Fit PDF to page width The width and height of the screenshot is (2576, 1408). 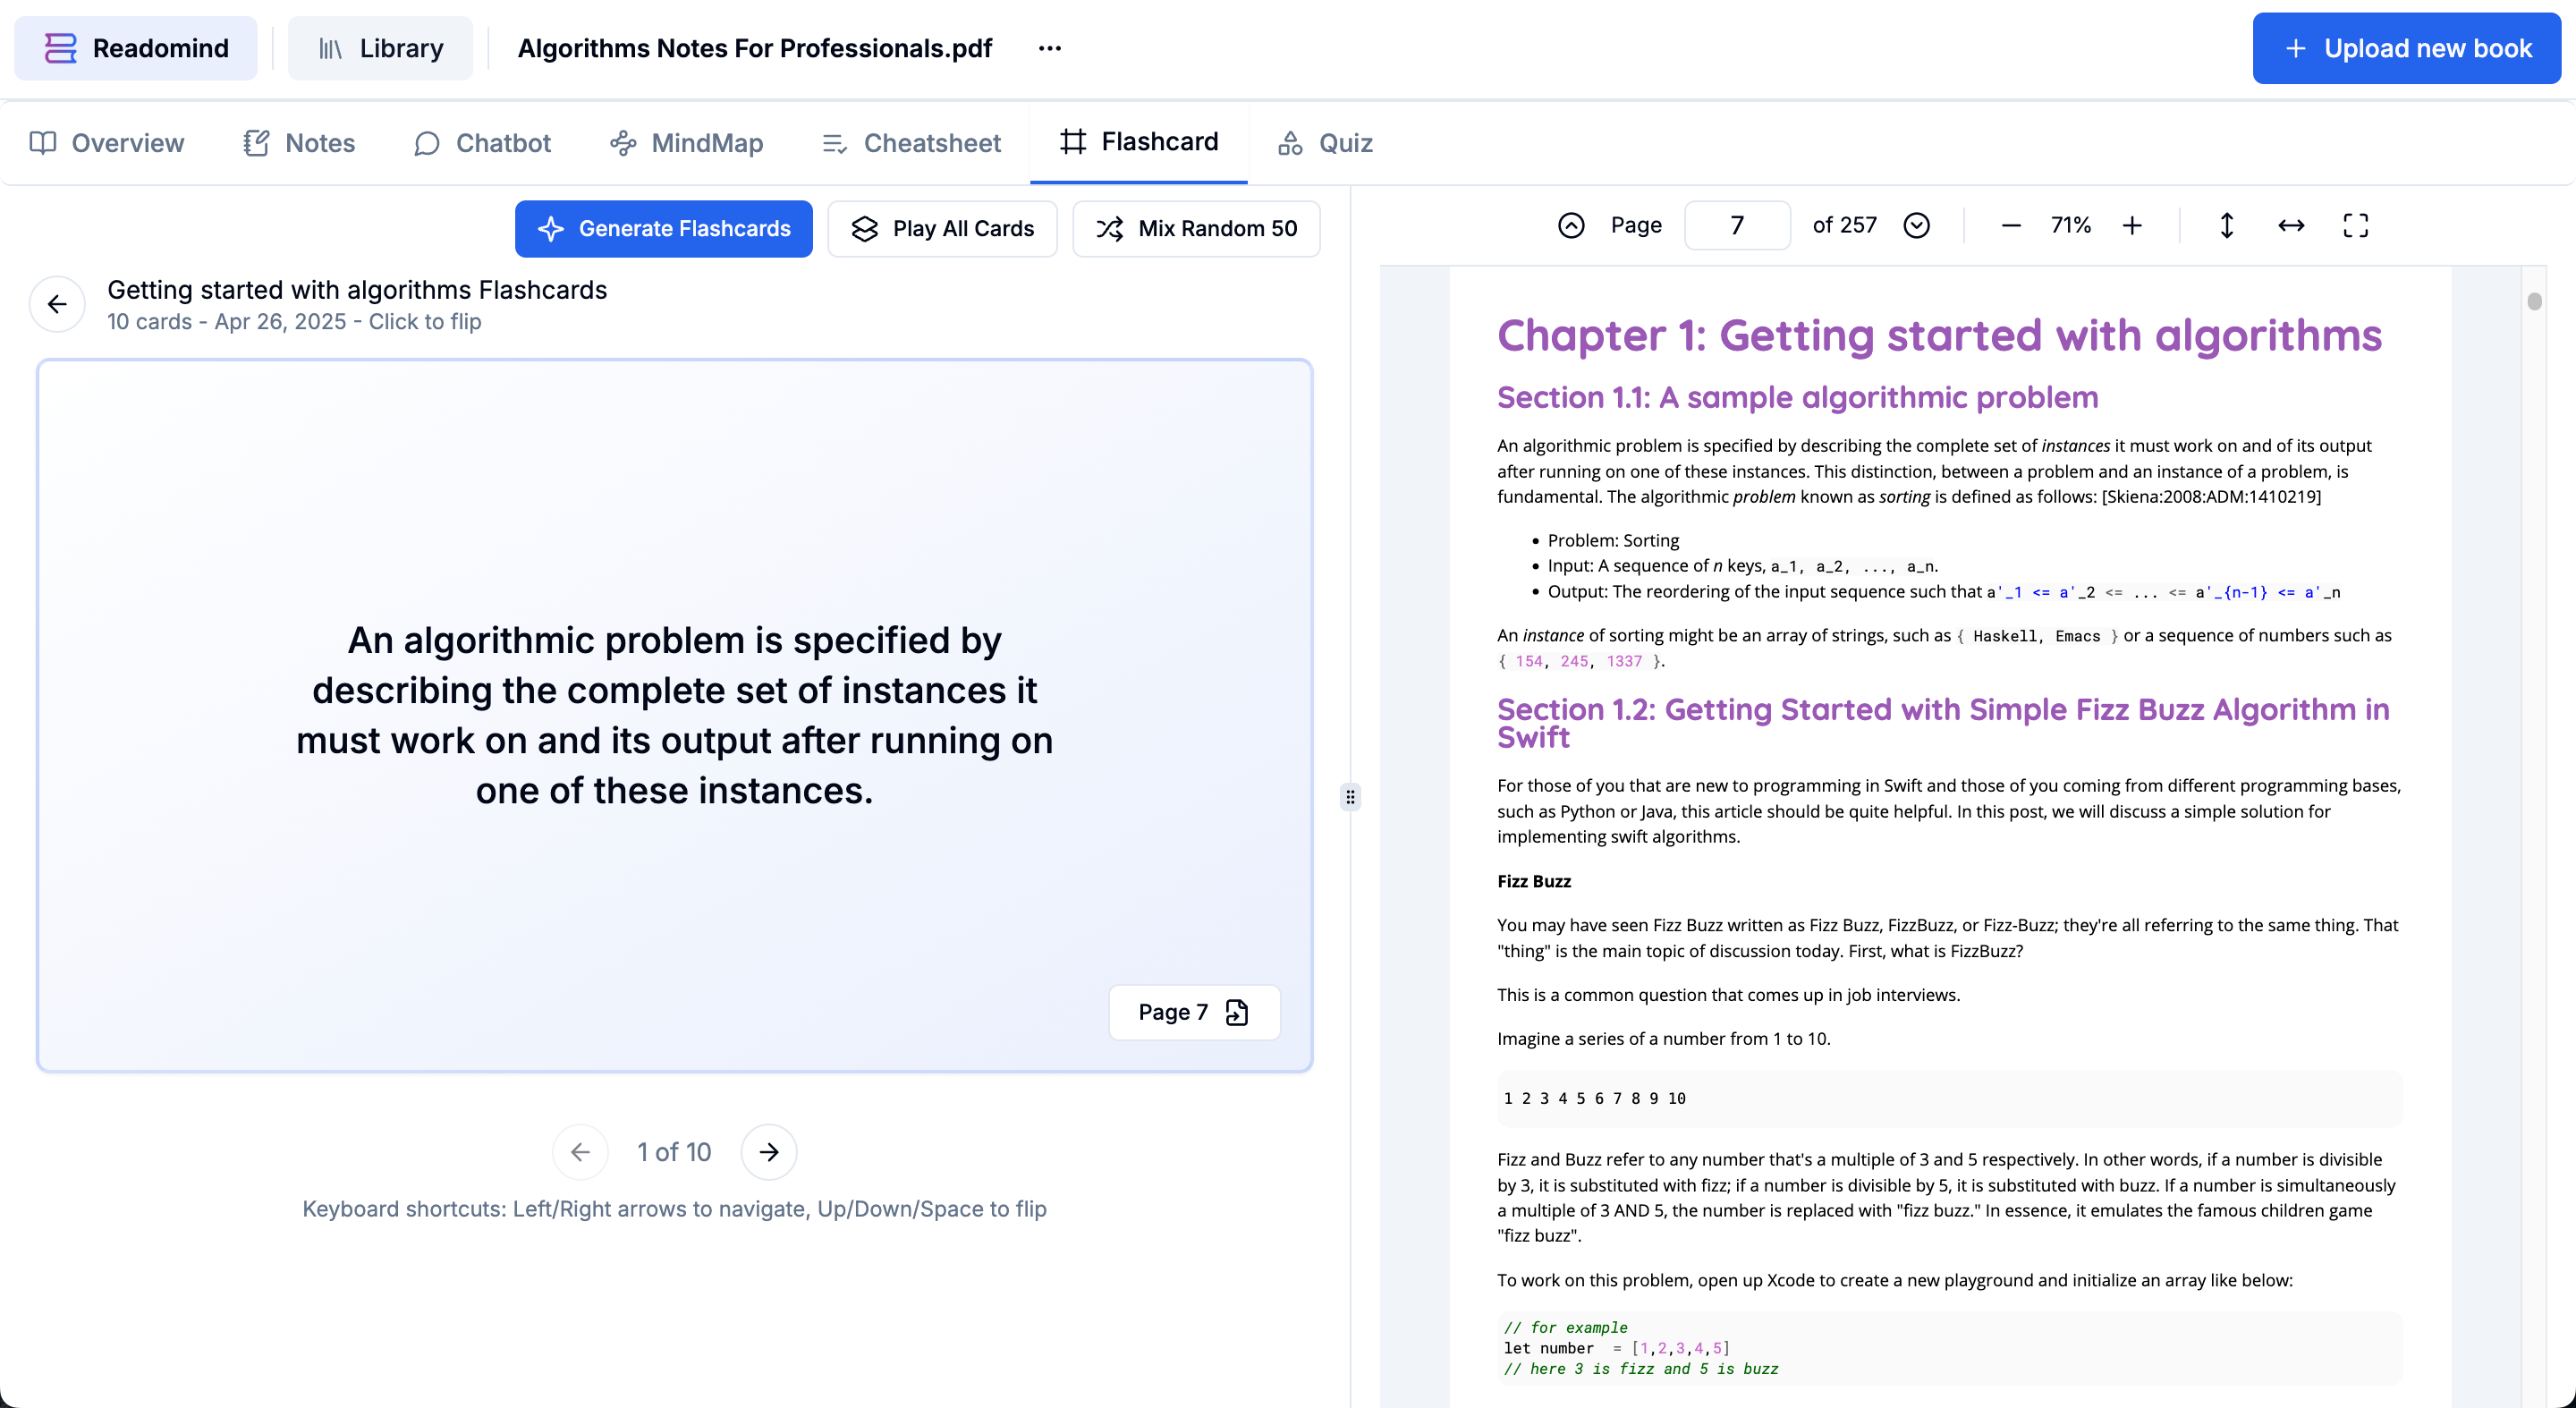click(2291, 226)
